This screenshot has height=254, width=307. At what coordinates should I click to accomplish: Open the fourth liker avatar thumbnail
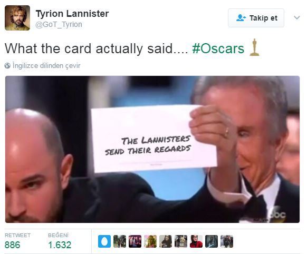150,241
